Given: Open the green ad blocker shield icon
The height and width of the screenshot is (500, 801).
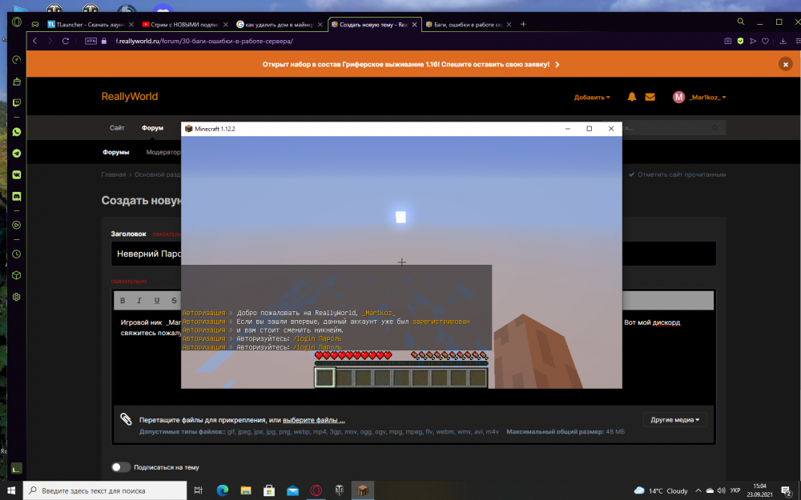Looking at the screenshot, I should [740, 41].
